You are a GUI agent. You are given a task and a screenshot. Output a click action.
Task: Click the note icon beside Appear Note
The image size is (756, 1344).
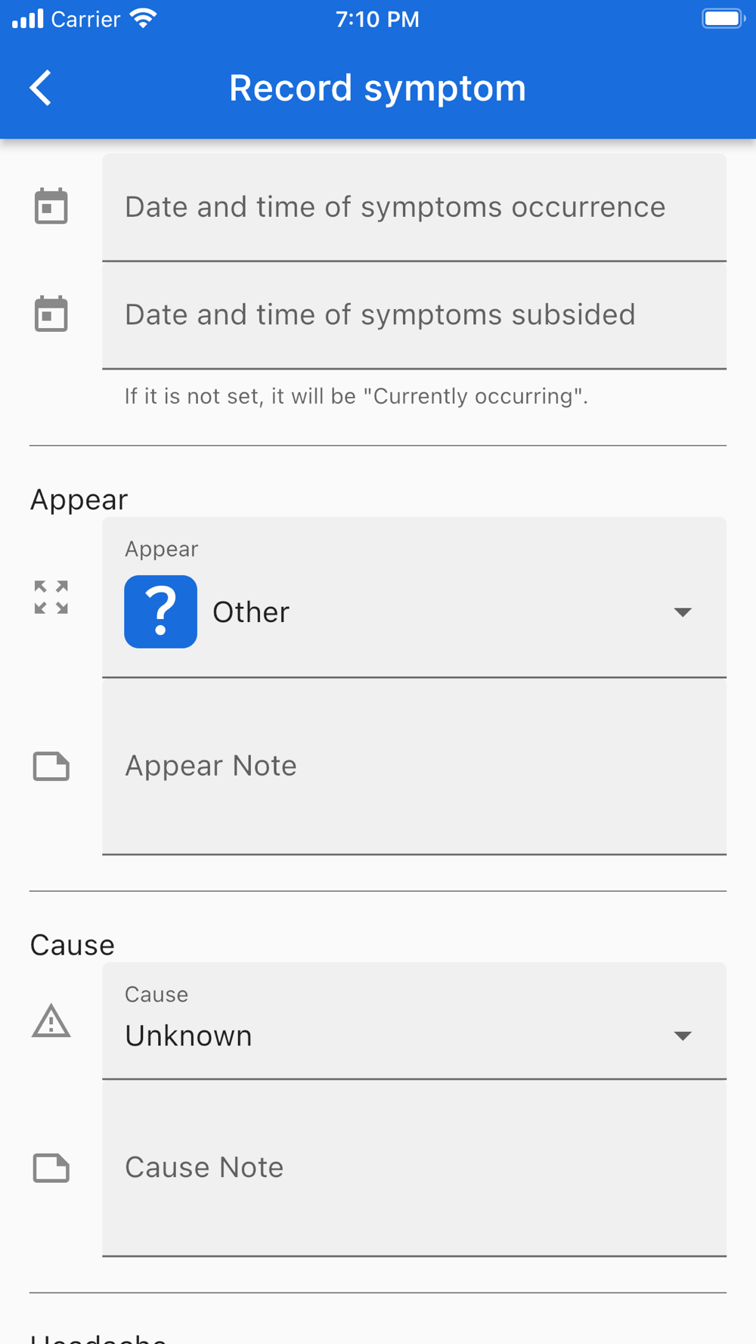51,766
